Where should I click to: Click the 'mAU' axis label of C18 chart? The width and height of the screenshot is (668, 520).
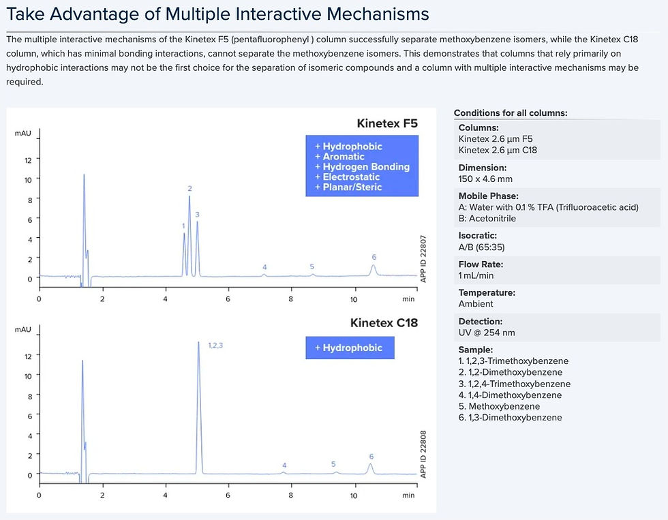[22, 330]
